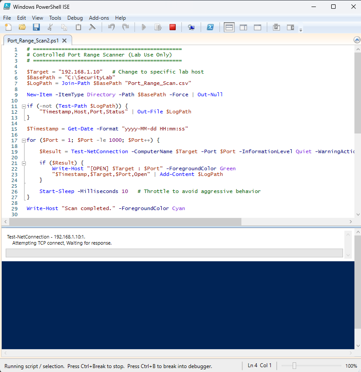
Task: Adjust the zoom slider in the status bar
Action: [x=294, y=366]
